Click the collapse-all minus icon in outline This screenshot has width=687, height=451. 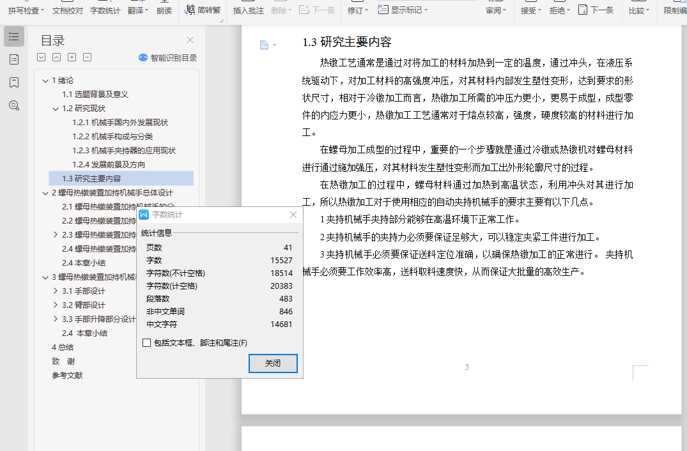87,57
